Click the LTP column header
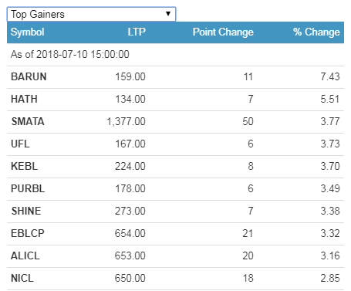Image resolution: width=351 pixels, height=291 pixels. 137,32
